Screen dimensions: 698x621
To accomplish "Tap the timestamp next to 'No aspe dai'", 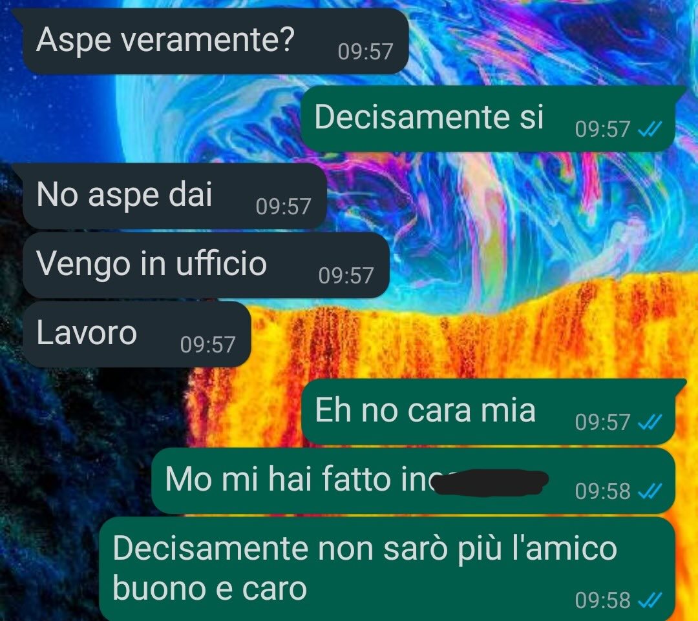I will click(x=283, y=207).
